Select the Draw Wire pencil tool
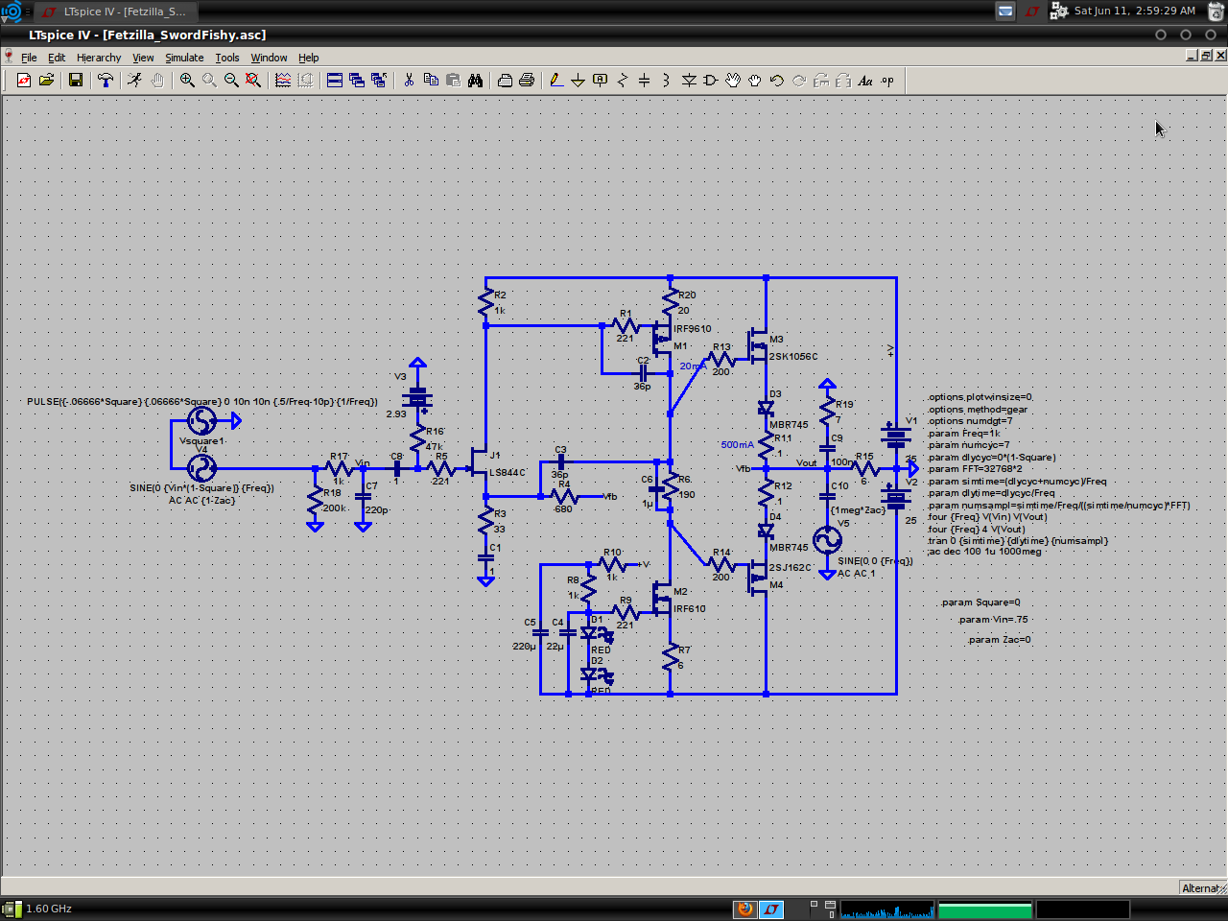Image resolution: width=1228 pixels, height=921 pixels. [556, 81]
